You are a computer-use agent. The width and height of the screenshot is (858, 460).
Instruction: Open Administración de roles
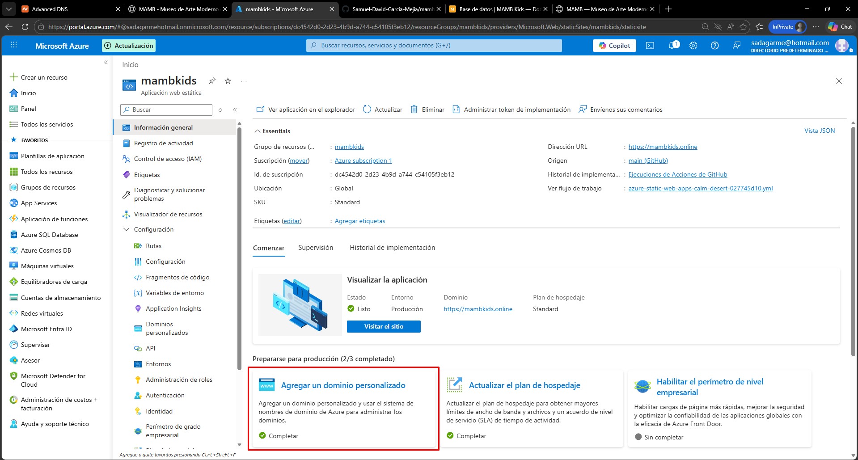click(179, 380)
